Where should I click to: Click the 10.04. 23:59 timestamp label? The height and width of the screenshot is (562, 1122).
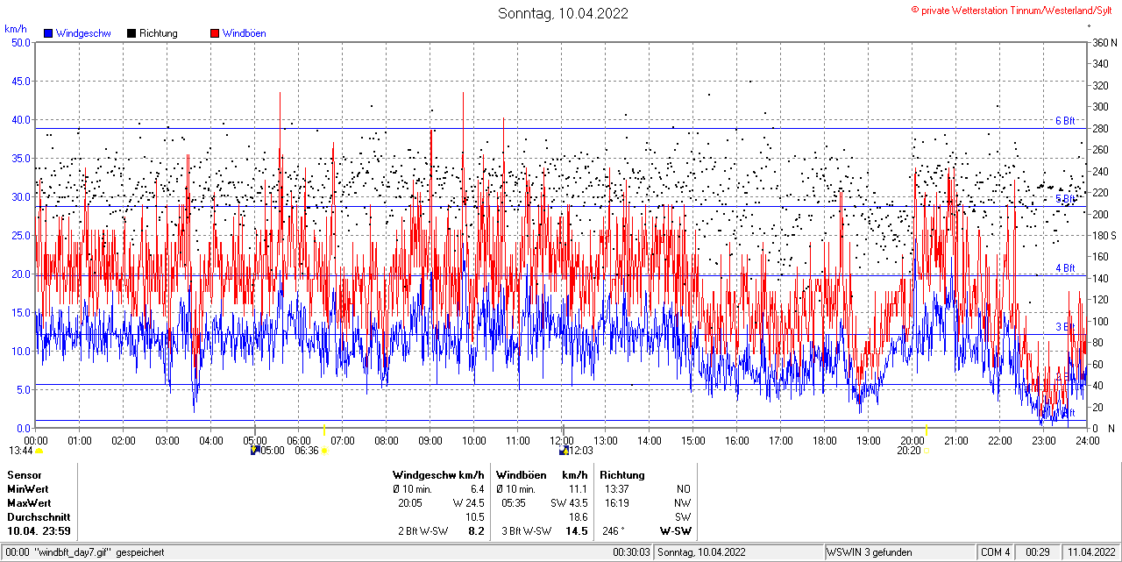(x=39, y=531)
